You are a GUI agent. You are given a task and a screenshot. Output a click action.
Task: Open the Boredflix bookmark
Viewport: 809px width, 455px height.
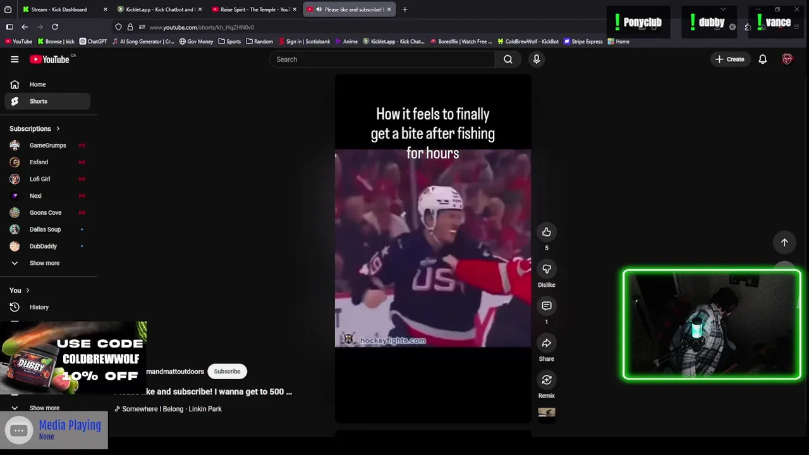click(x=461, y=42)
